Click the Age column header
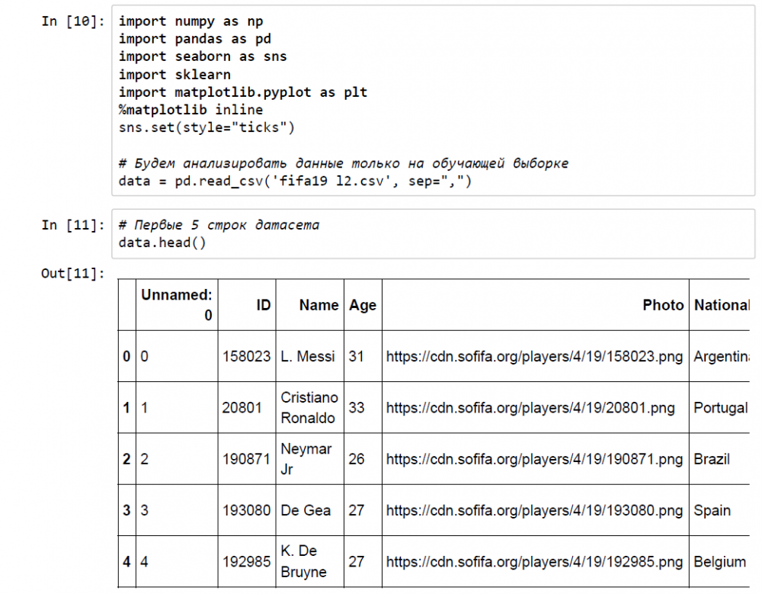The image size is (762, 594). pyautogui.click(x=363, y=305)
